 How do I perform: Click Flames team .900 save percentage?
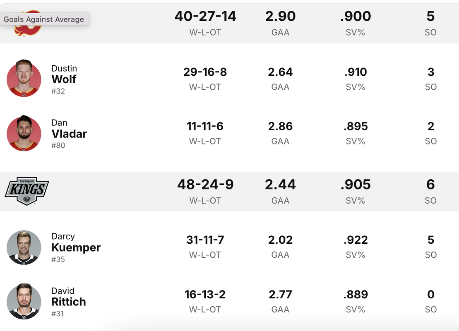(x=355, y=17)
